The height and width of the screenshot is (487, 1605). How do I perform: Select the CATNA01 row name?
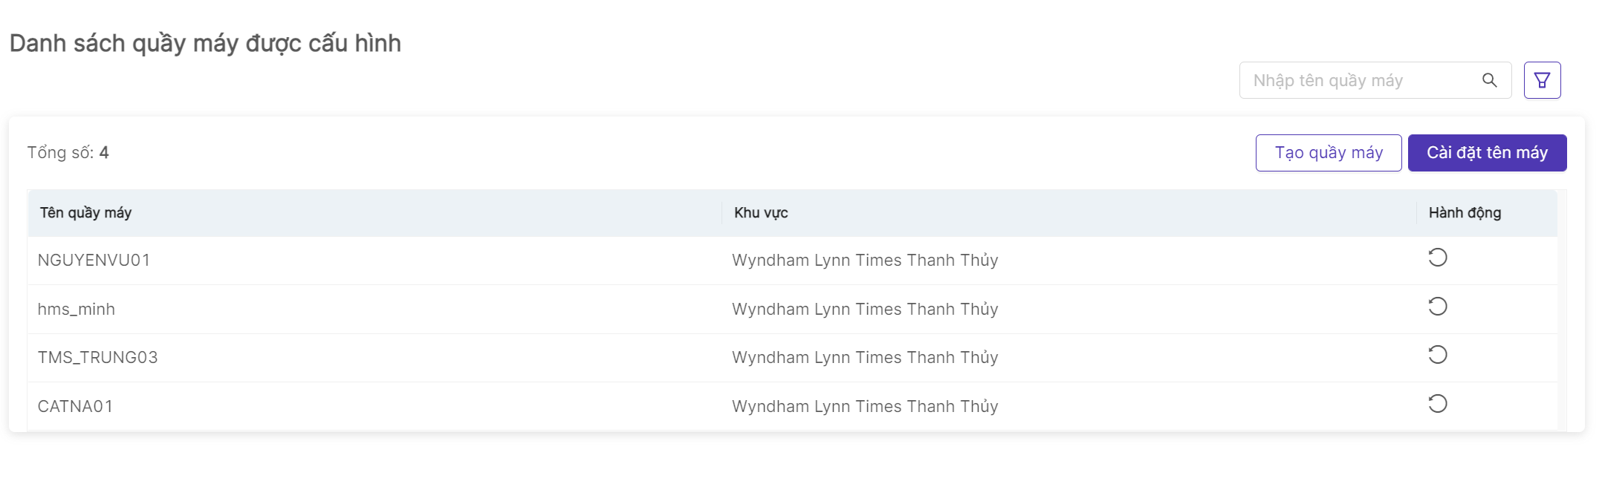click(x=75, y=407)
